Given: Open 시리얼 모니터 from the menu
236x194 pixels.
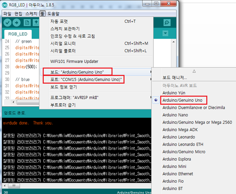Looking at the screenshot, I should (96, 44).
